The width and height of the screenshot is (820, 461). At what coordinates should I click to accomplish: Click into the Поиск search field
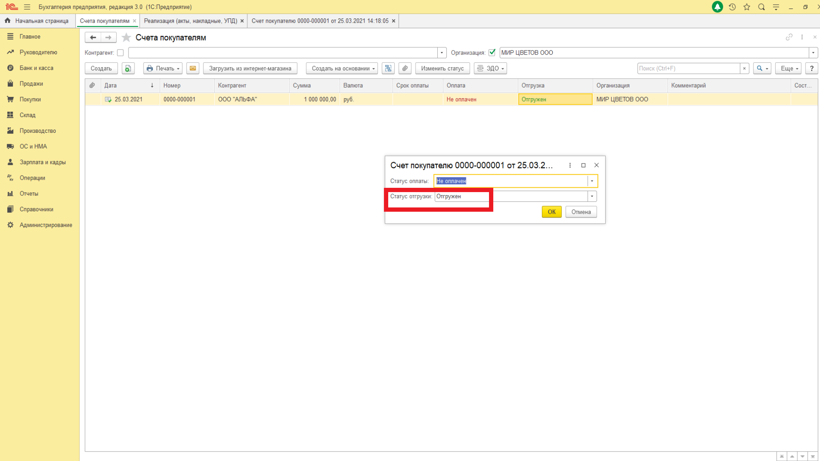click(688, 68)
